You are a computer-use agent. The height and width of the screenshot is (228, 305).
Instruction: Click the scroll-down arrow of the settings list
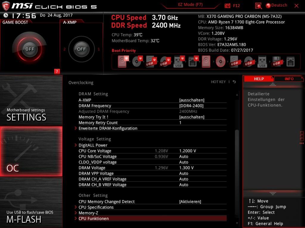pos(237,223)
